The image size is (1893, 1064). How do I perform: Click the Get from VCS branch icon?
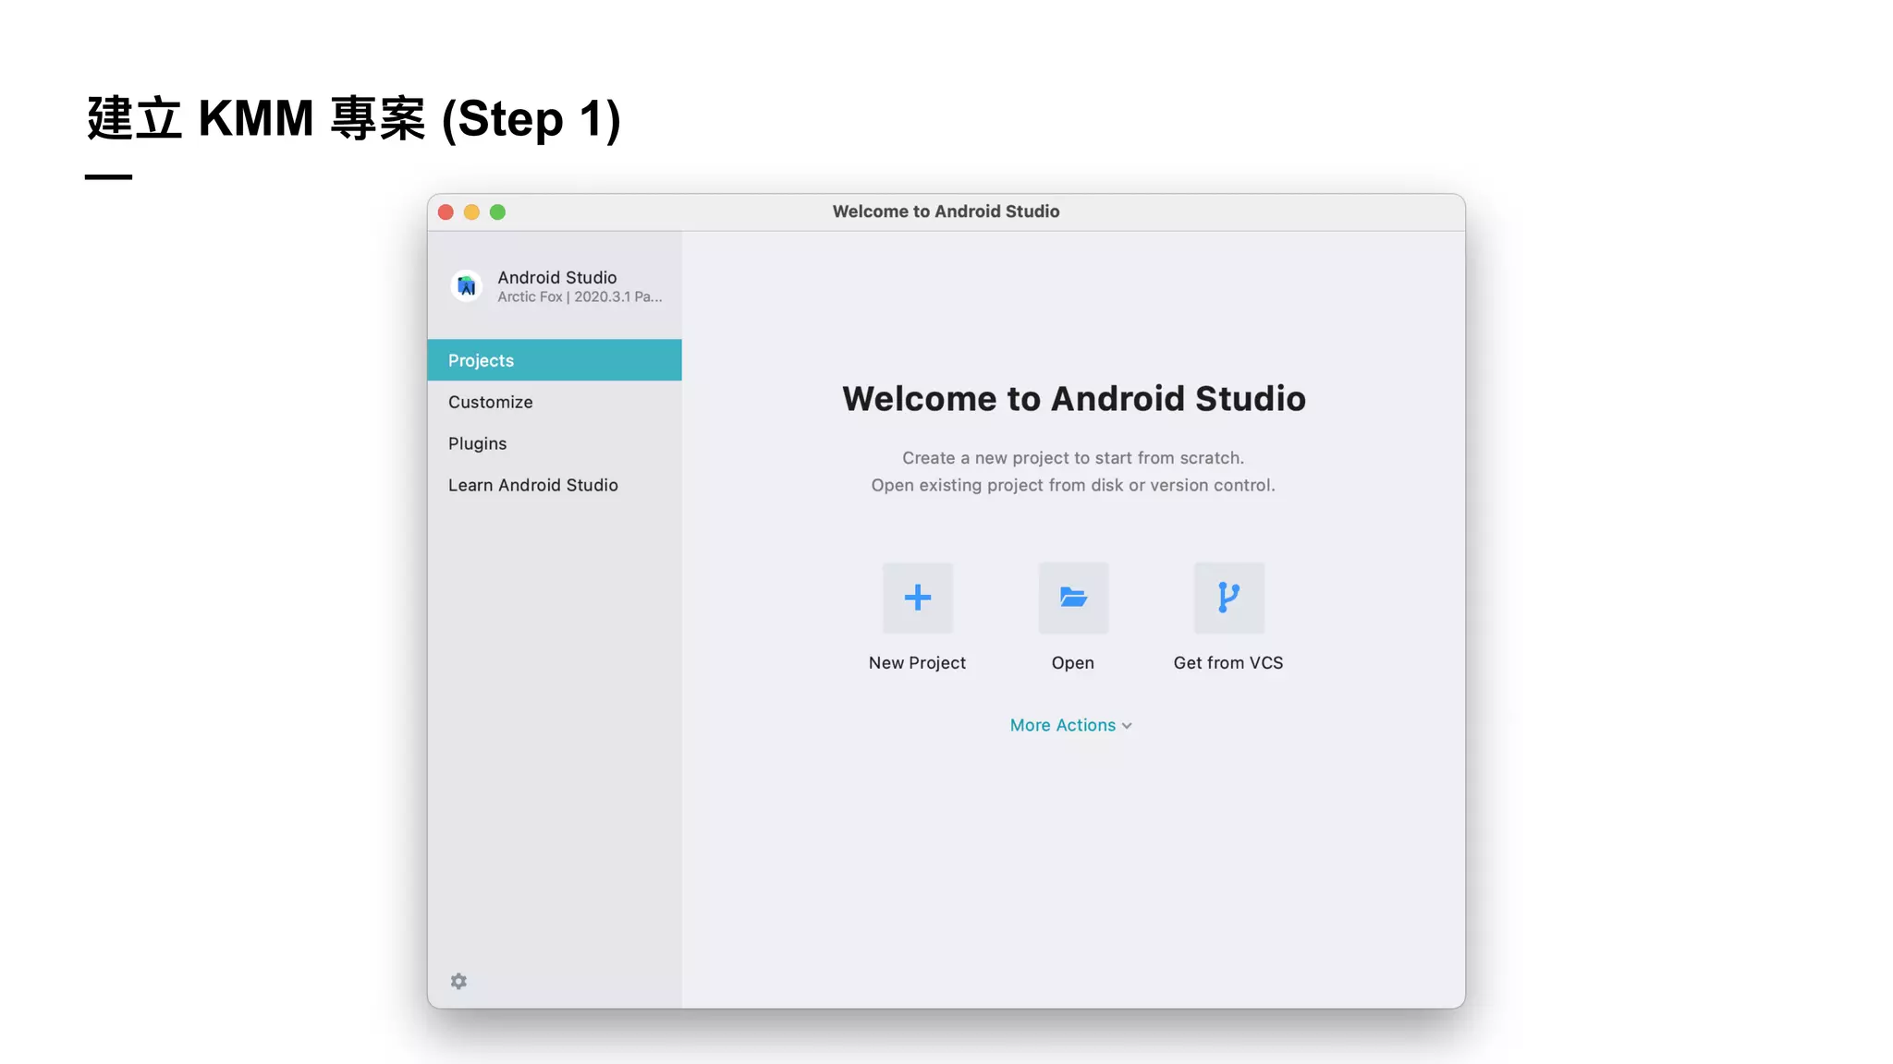(1228, 598)
